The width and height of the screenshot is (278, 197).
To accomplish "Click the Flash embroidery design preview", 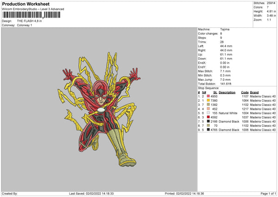I will point(99,109).
